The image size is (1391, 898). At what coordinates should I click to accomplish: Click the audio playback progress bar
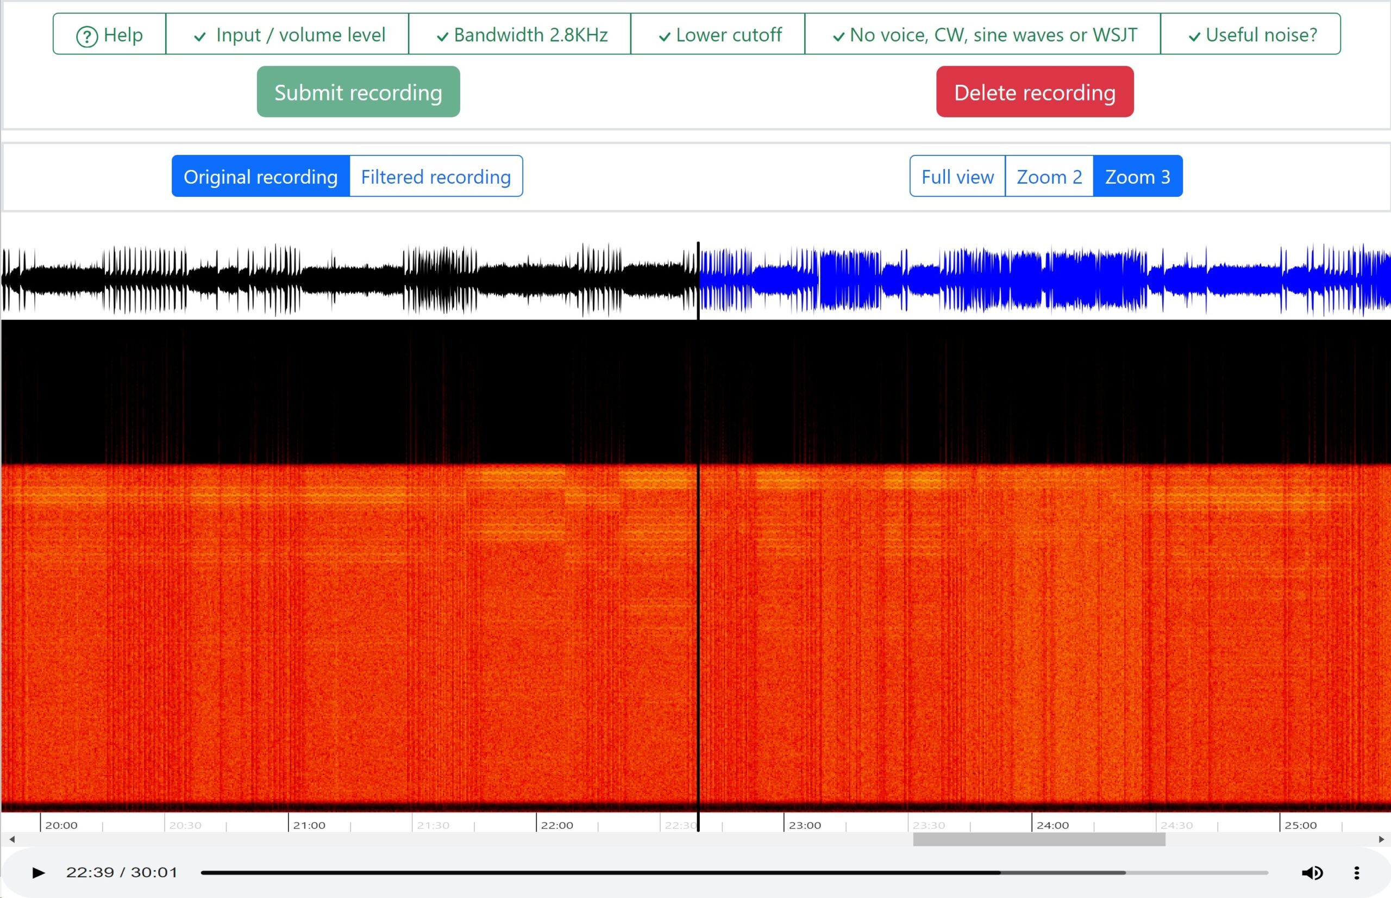click(x=734, y=873)
